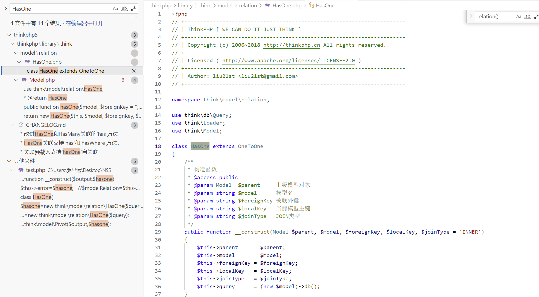Image resolution: width=539 pixels, height=297 pixels.
Task: Toggle match case in sidebar search
Action: pos(115,8)
